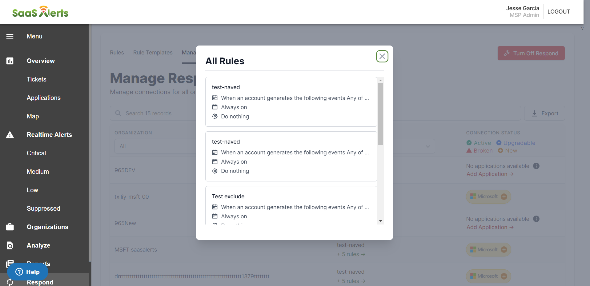This screenshot has width=590, height=286.
Task: Click the Broken status legend icon
Action: pos(469,150)
